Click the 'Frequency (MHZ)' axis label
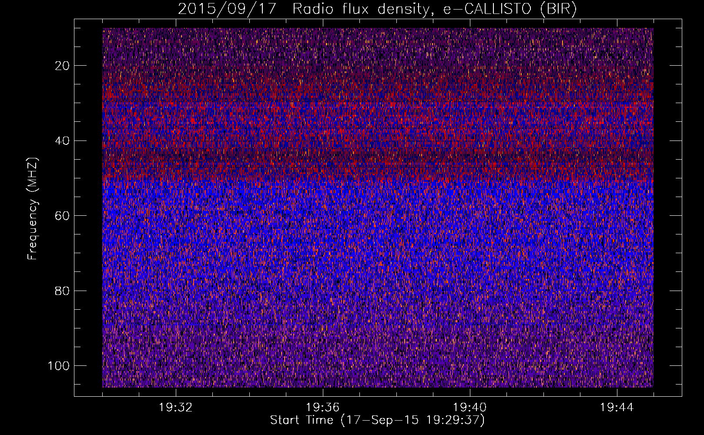Screen dimensions: 704x435 tap(33, 208)
